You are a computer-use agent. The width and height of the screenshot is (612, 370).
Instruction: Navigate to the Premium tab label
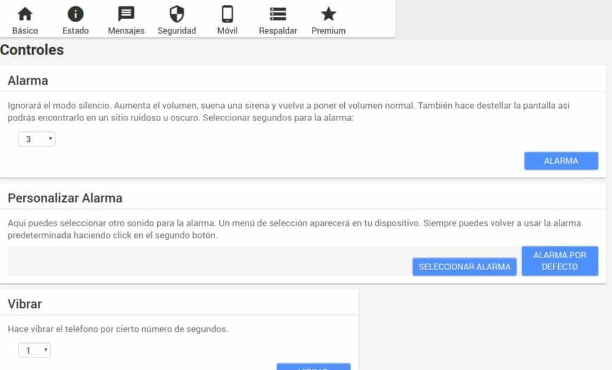[x=328, y=30]
